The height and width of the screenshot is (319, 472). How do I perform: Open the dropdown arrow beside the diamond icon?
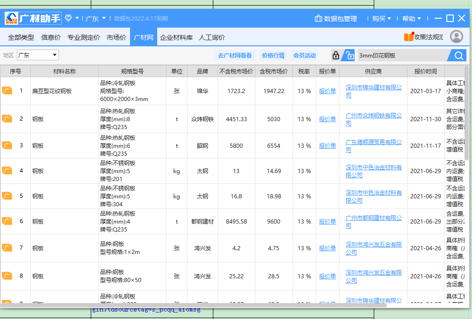77,18
